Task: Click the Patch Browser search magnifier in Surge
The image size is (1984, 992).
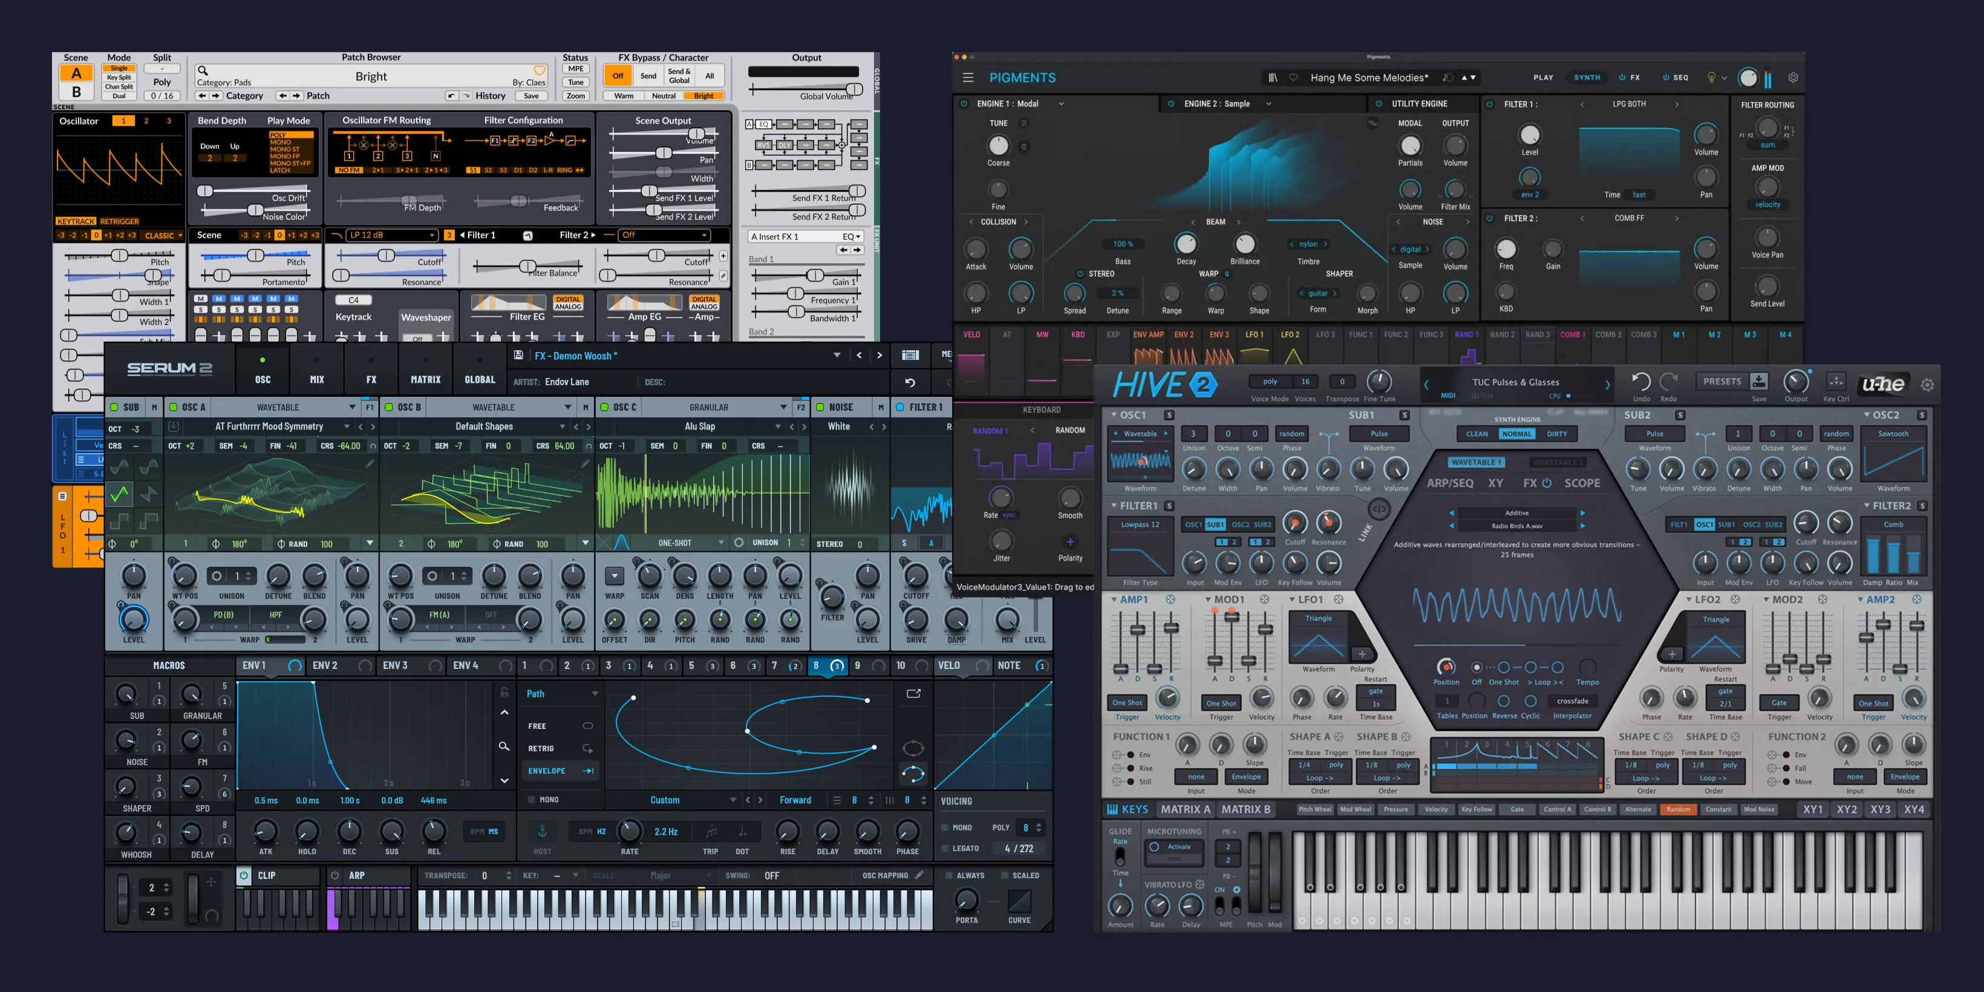Action: [203, 70]
